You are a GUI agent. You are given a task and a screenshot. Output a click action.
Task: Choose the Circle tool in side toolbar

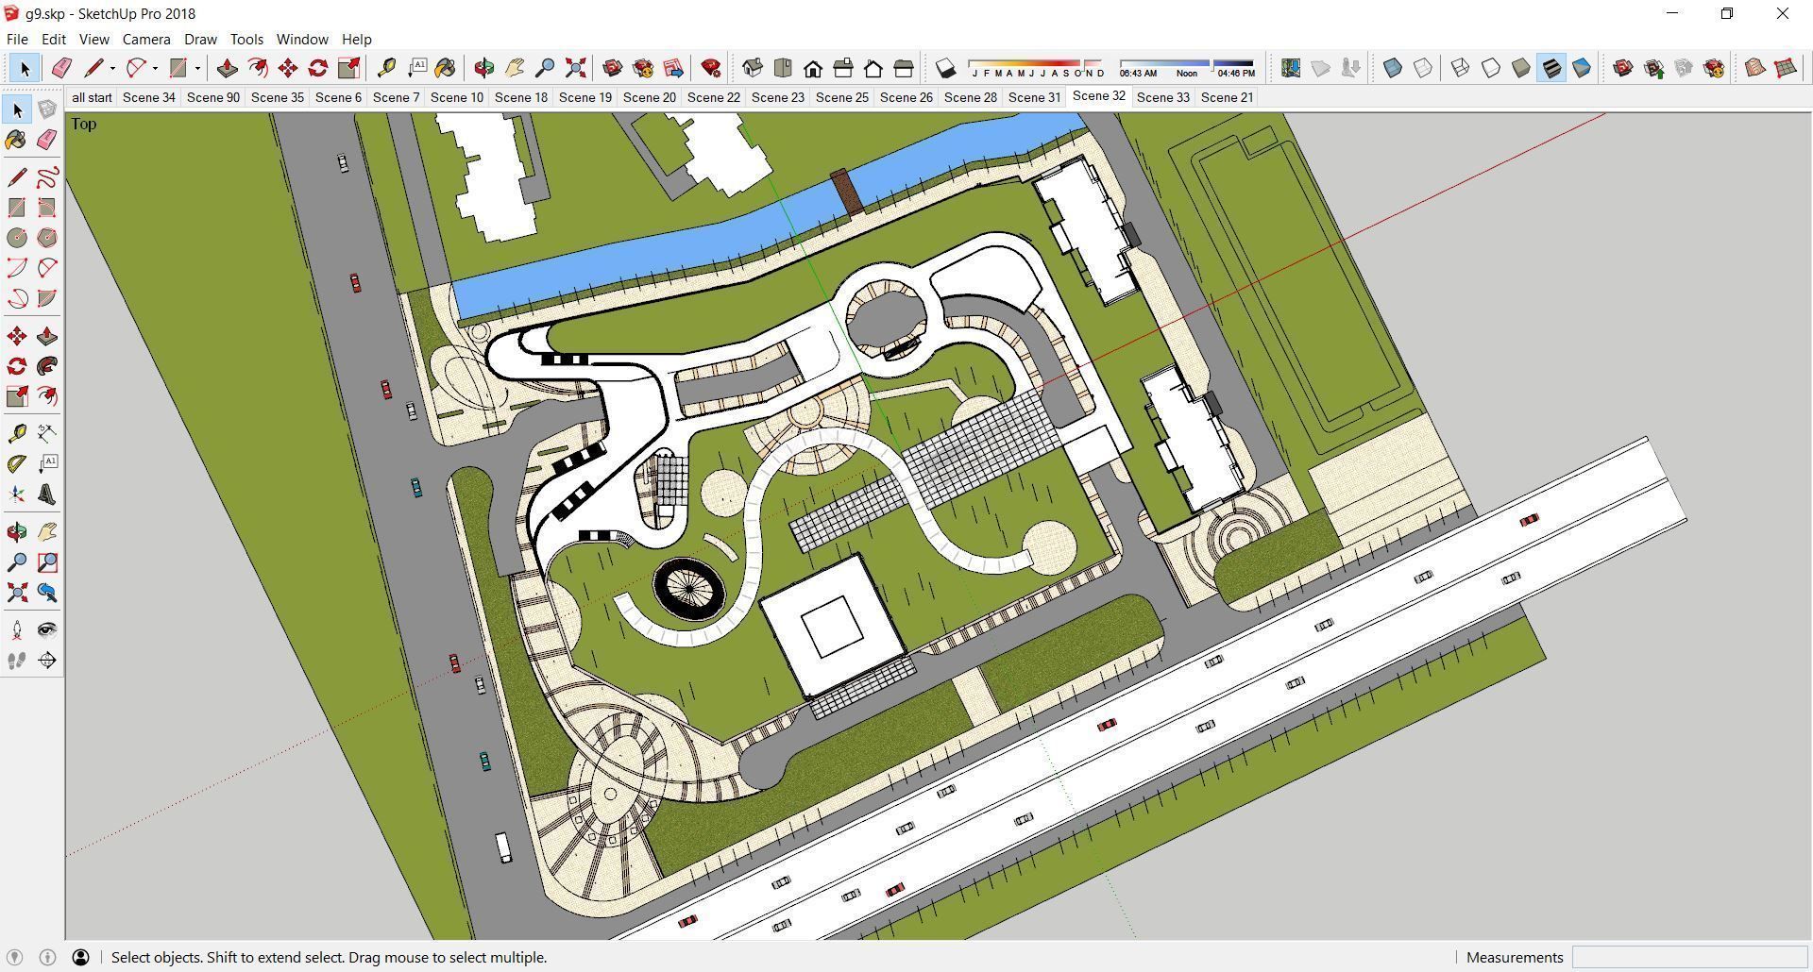17,238
